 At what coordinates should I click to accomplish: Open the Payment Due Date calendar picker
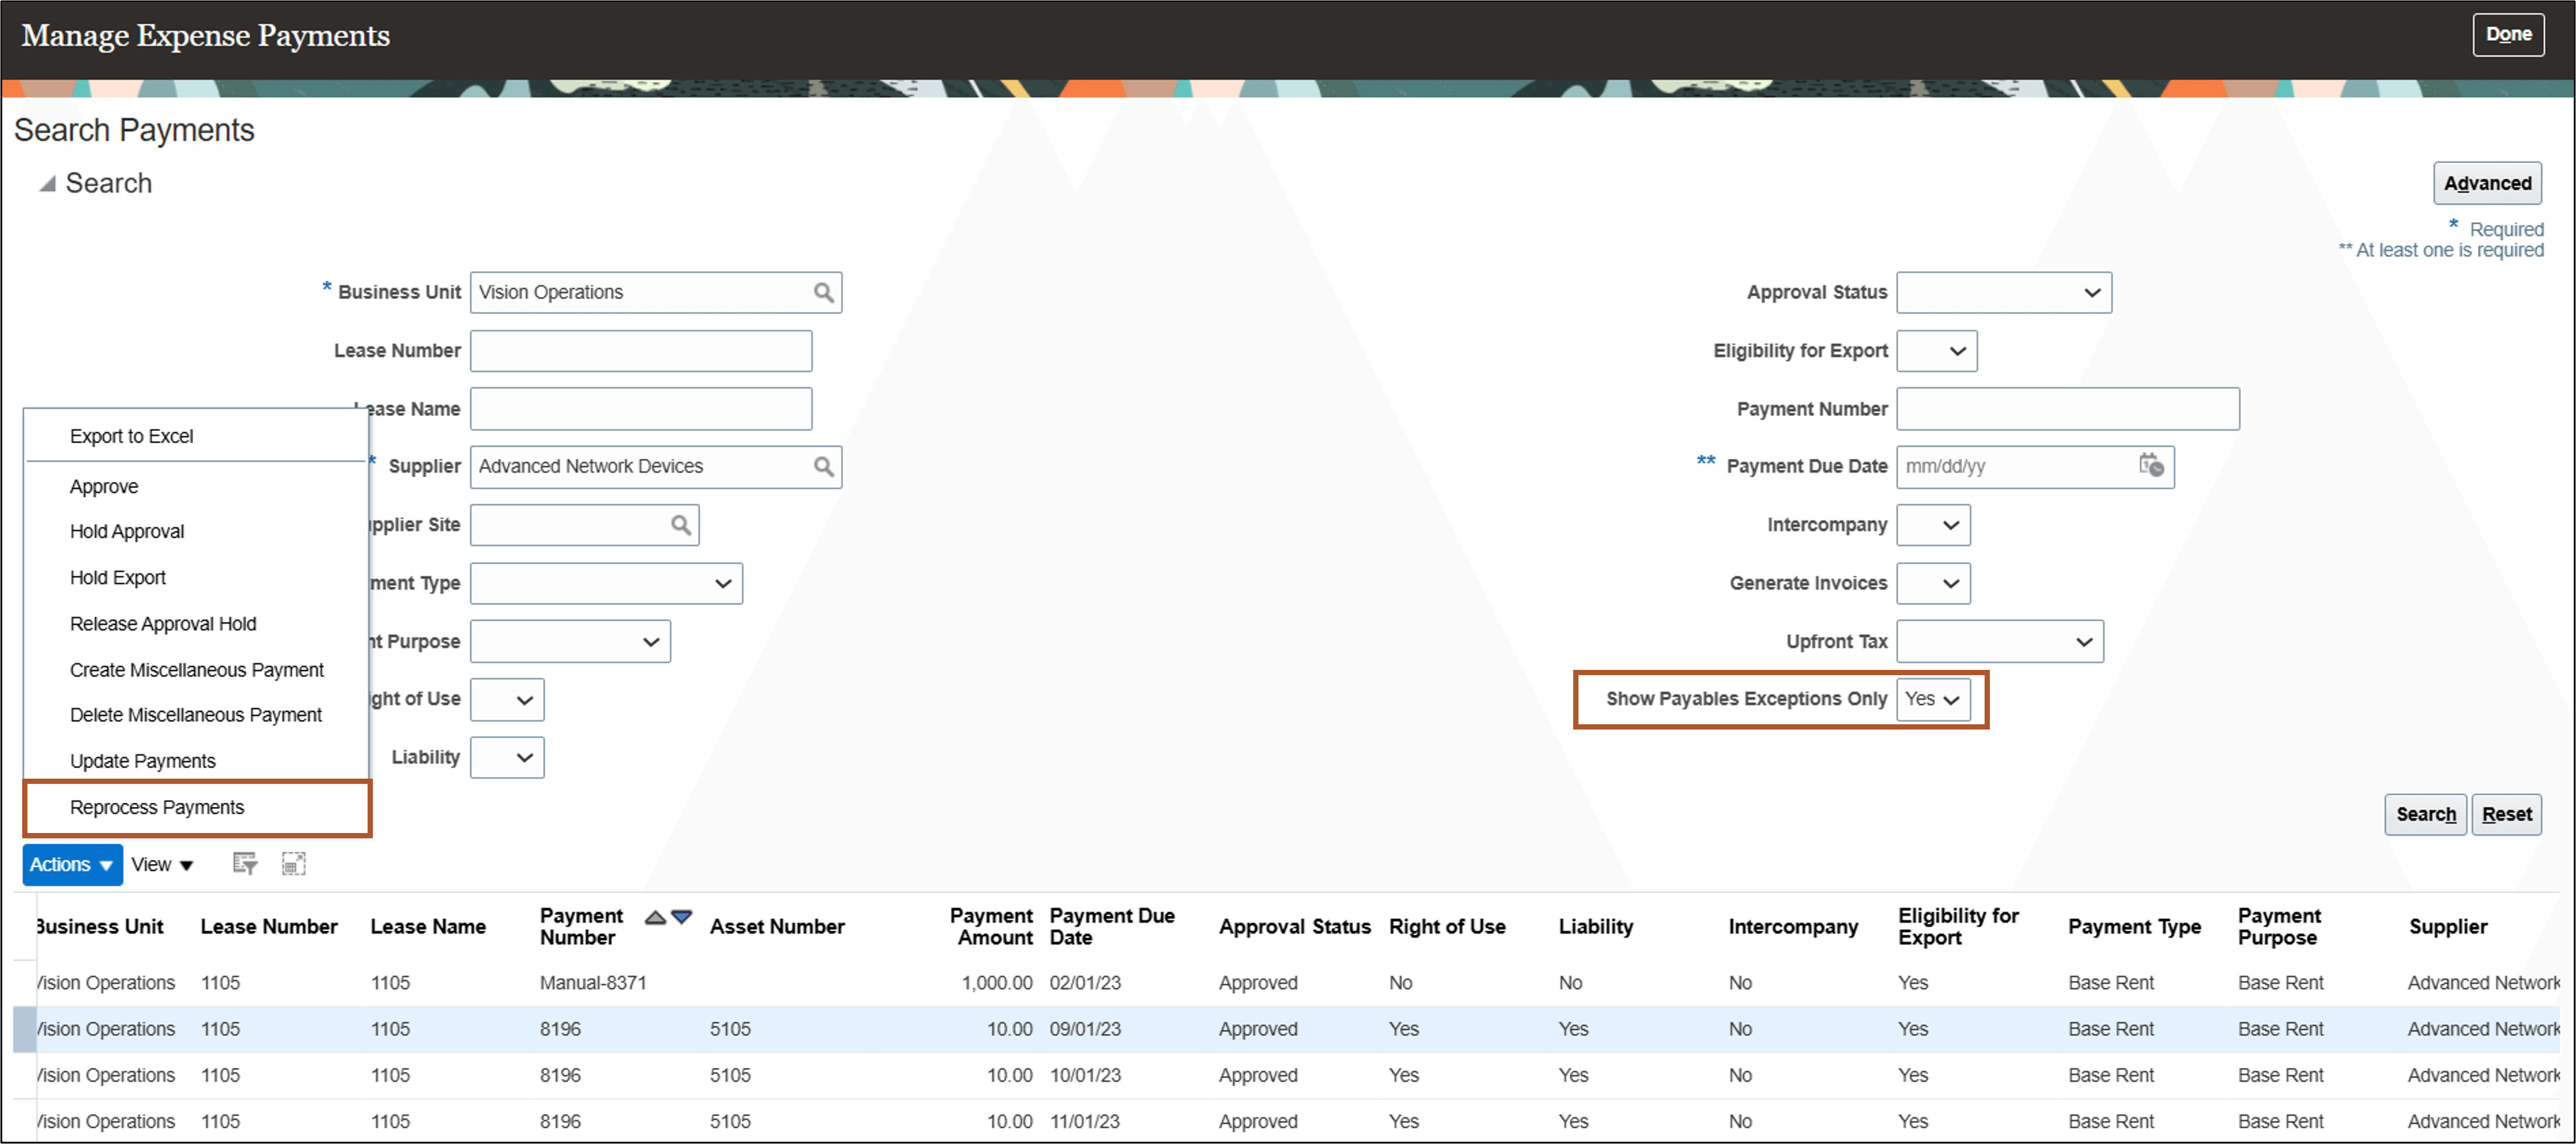pos(2152,466)
